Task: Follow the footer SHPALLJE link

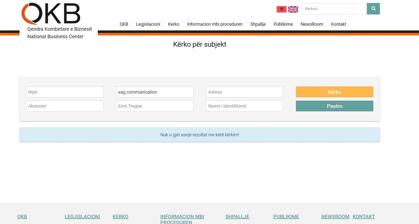Action: pos(237,217)
